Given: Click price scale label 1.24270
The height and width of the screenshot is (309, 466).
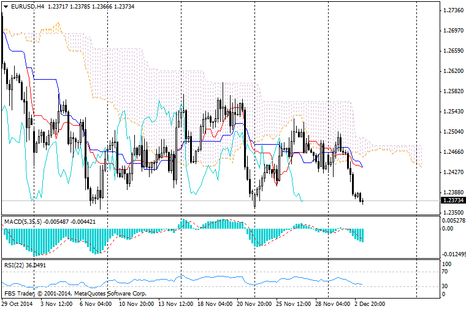Looking at the screenshot, I should tap(453, 172).
